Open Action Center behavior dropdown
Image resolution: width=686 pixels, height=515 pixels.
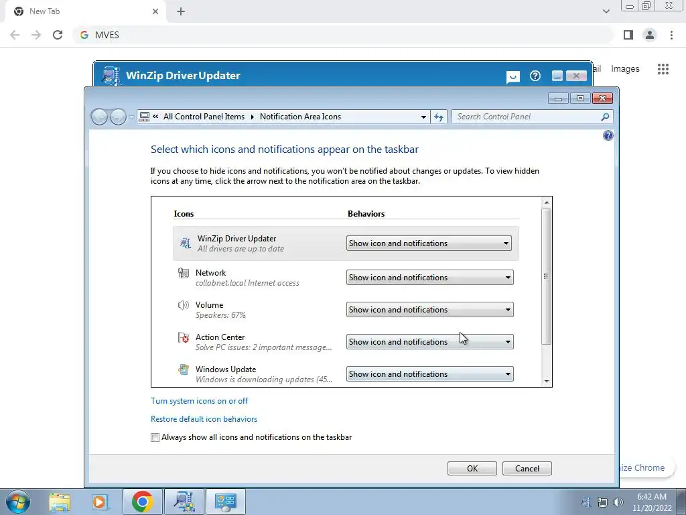tap(429, 342)
